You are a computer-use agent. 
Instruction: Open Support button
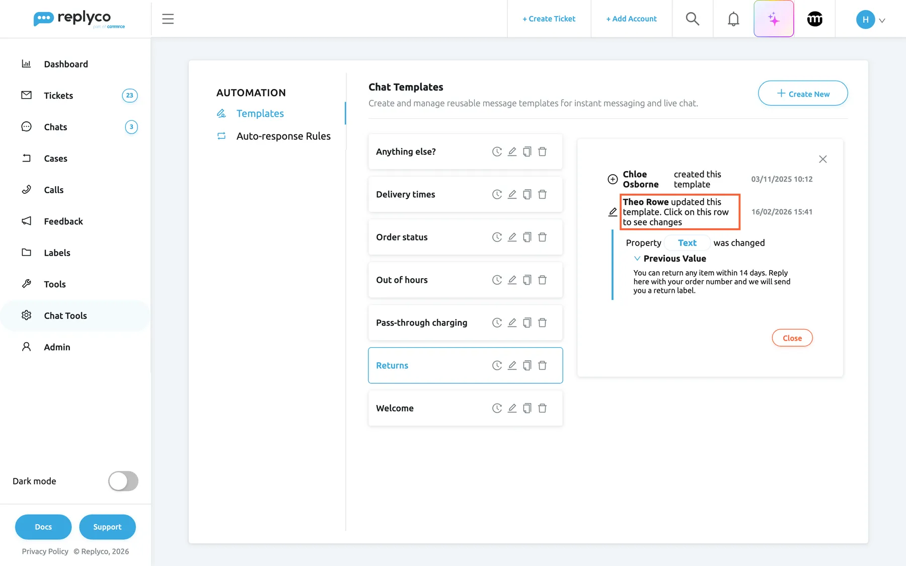click(107, 527)
